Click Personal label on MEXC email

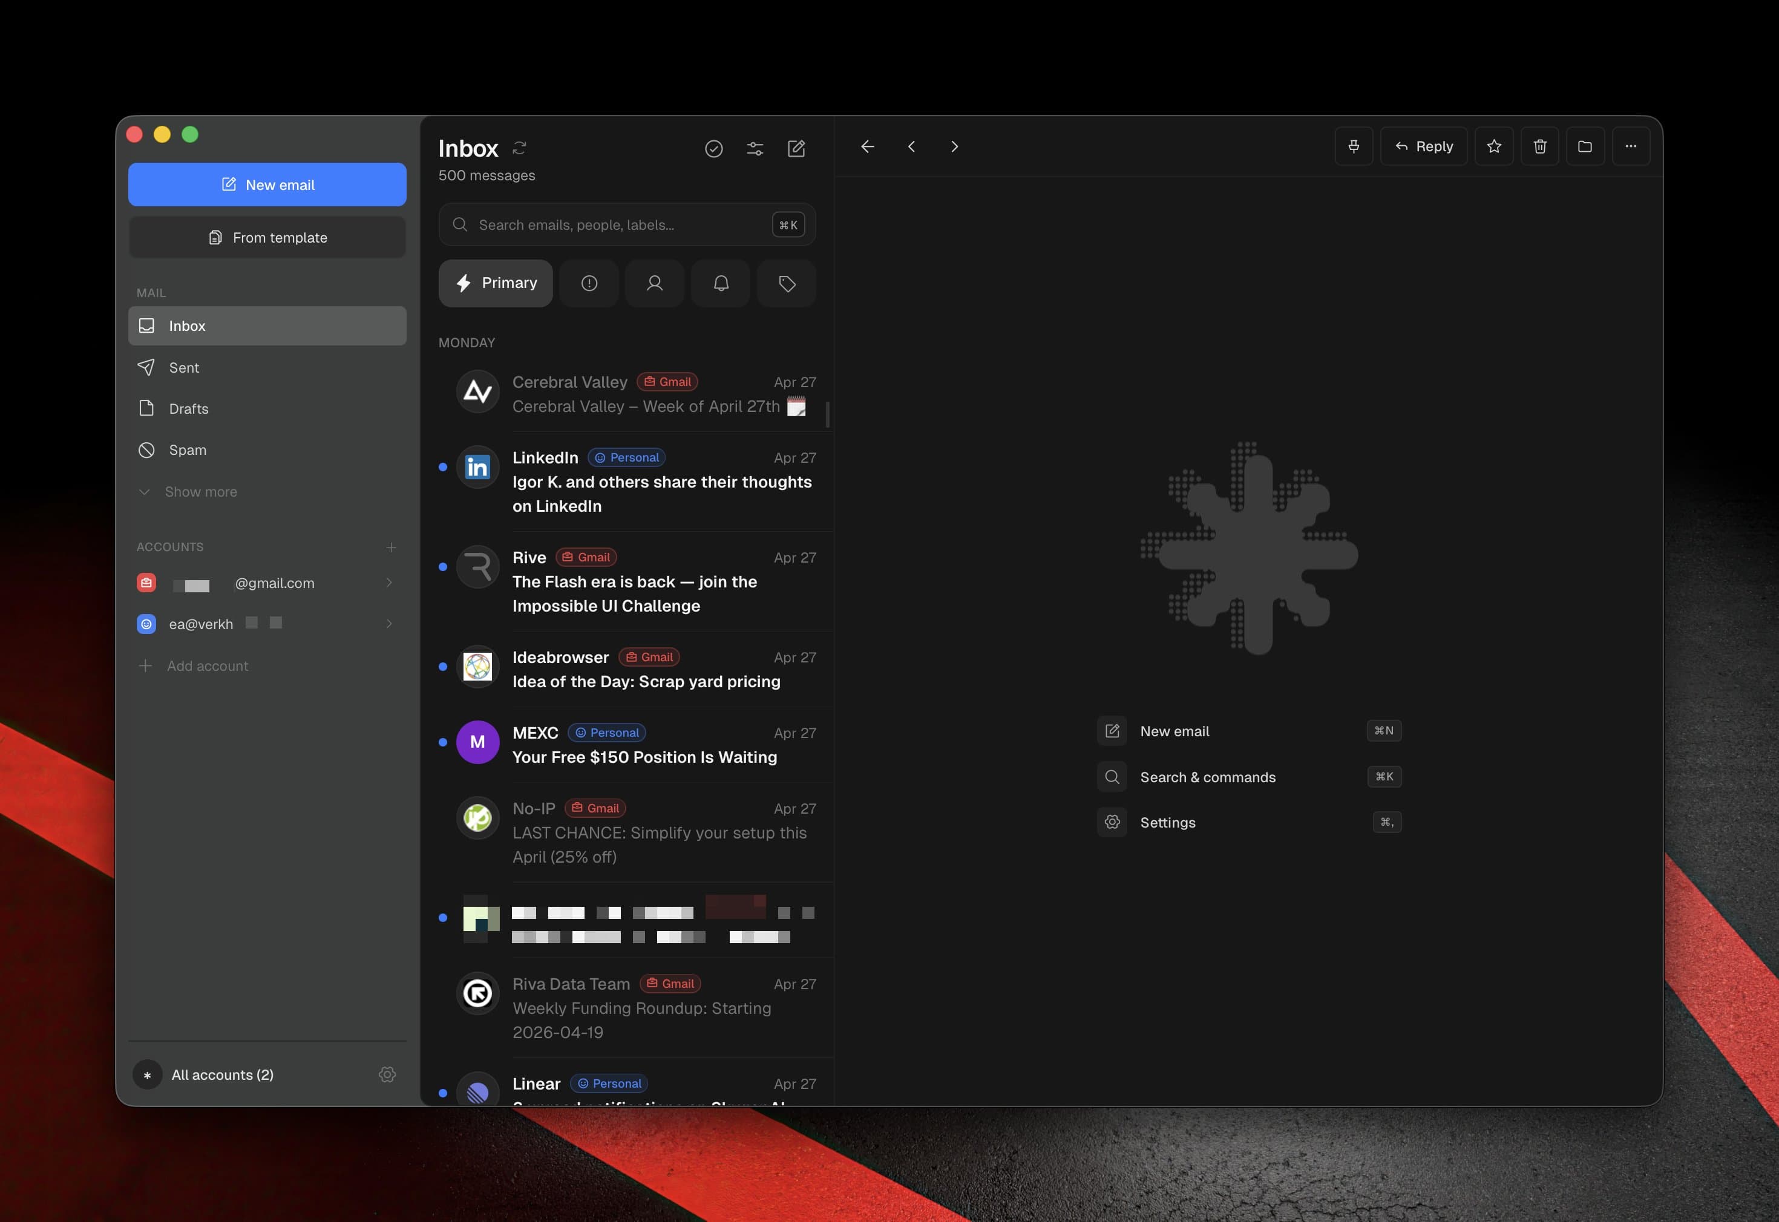pos(606,733)
